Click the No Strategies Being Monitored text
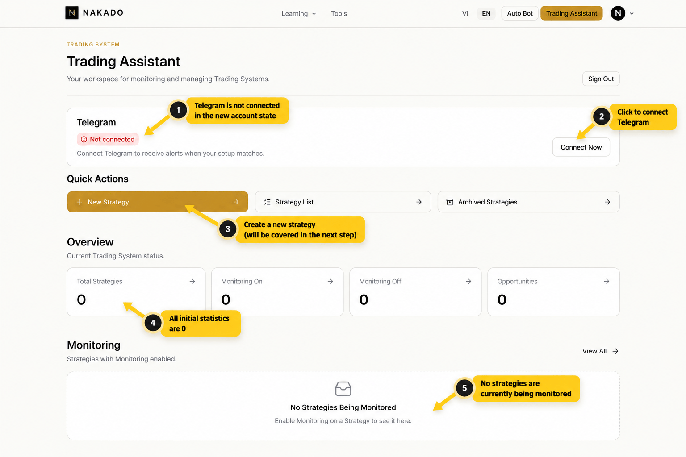Screen dimensions: 686x457 coord(343,407)
